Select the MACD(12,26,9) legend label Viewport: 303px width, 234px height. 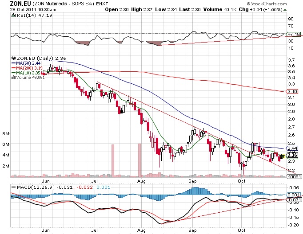pyautogui.click(x=36, y=187)
